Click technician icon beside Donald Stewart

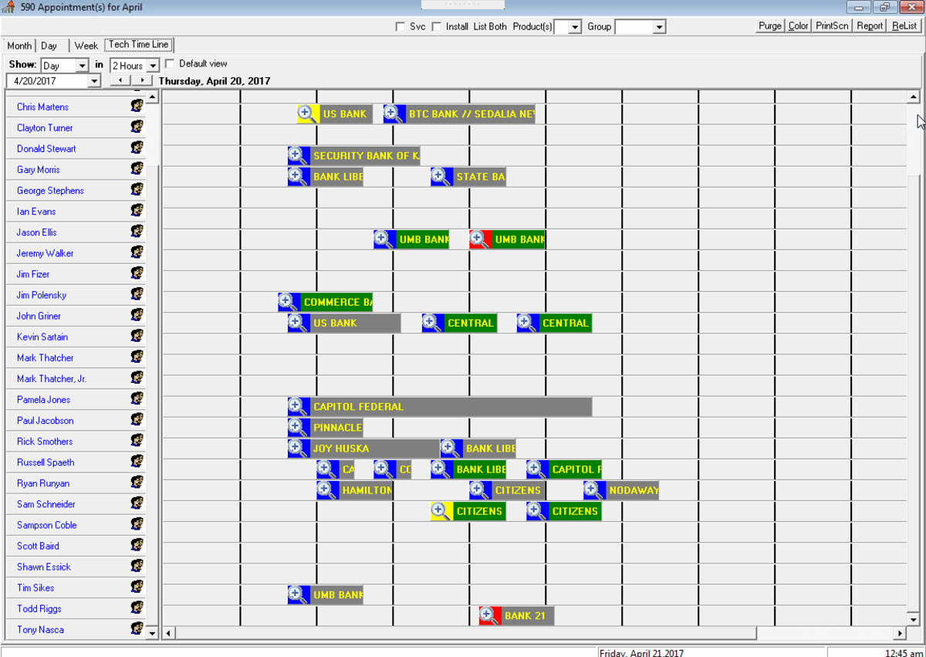pyautogui.click(x=137, y=147)
